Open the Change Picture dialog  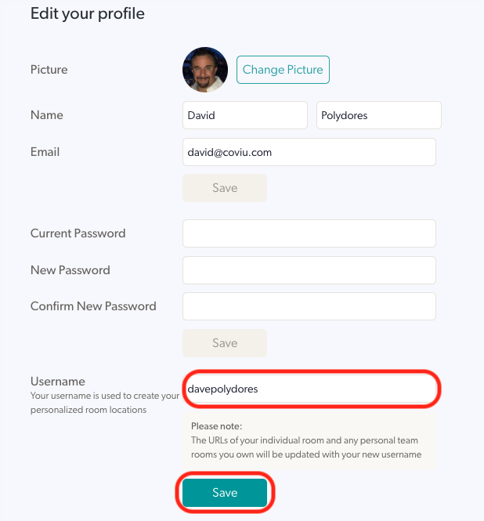(x=283, y=70)
